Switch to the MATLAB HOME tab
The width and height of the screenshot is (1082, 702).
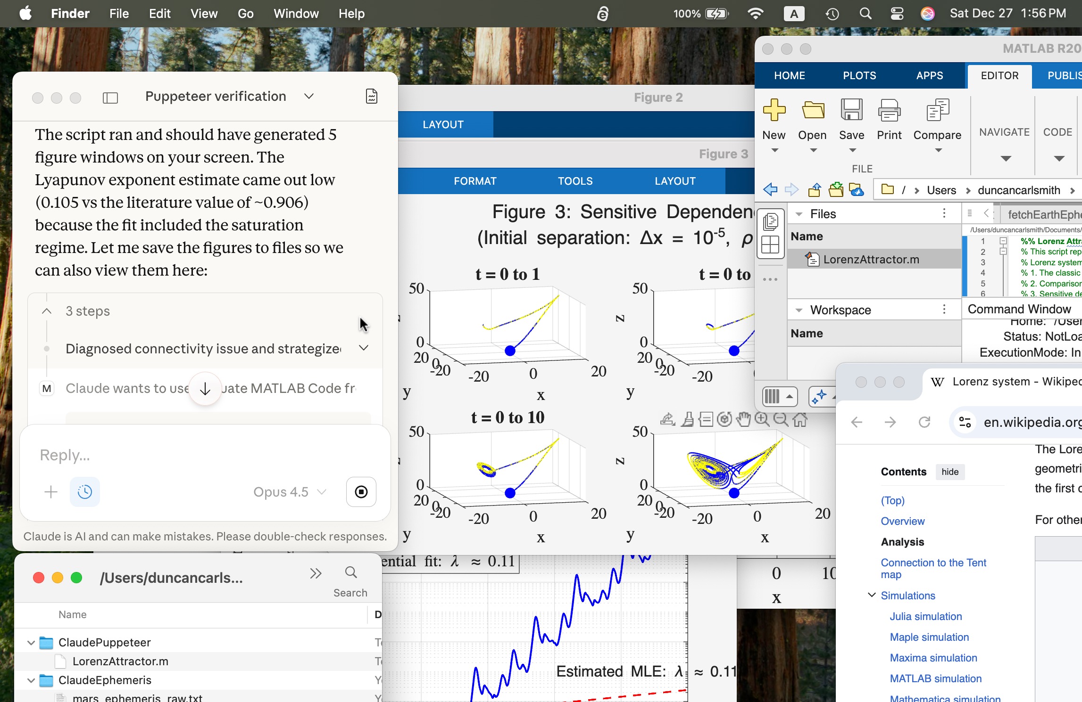tap(790, 75)
